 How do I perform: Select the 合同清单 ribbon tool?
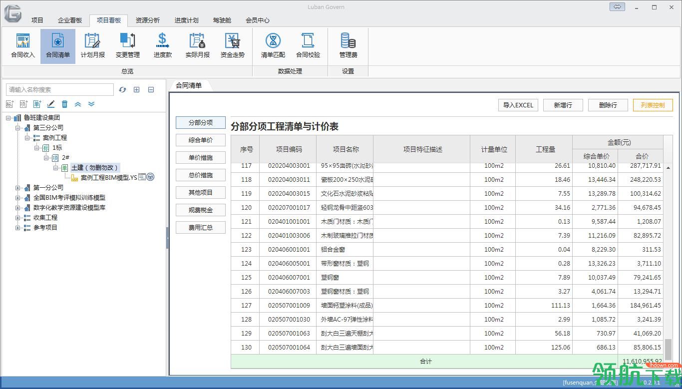[58, 46]
